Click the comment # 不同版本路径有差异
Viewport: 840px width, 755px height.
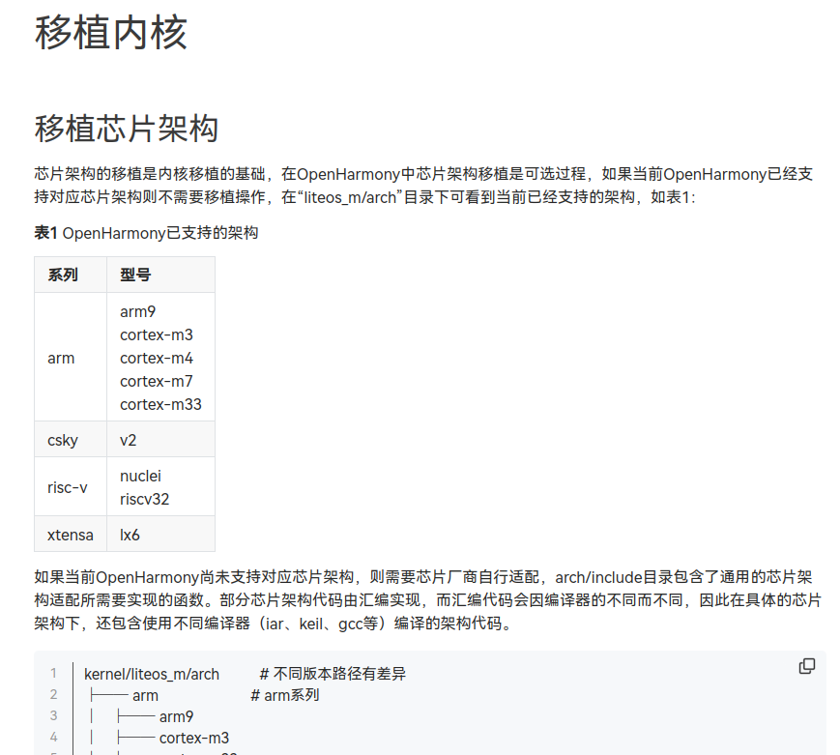(x=333, y=674)
